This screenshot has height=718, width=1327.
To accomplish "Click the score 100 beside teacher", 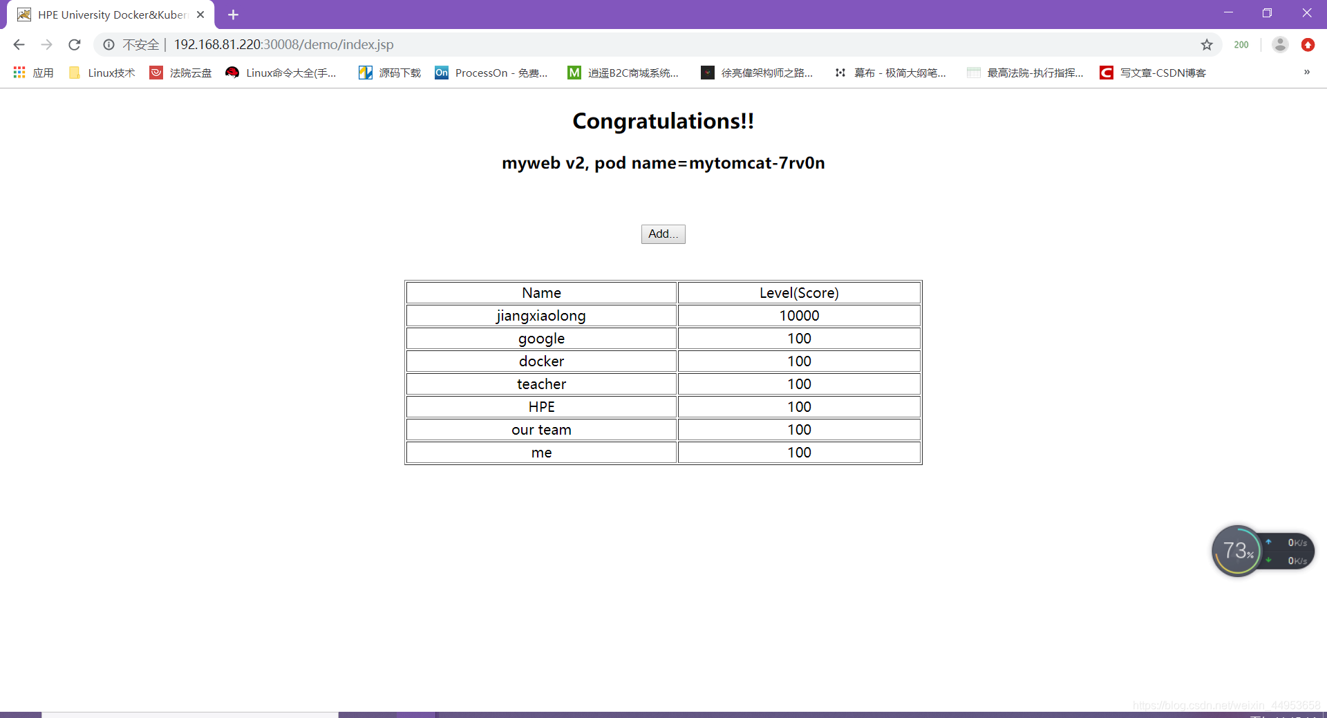I will 799,384.
